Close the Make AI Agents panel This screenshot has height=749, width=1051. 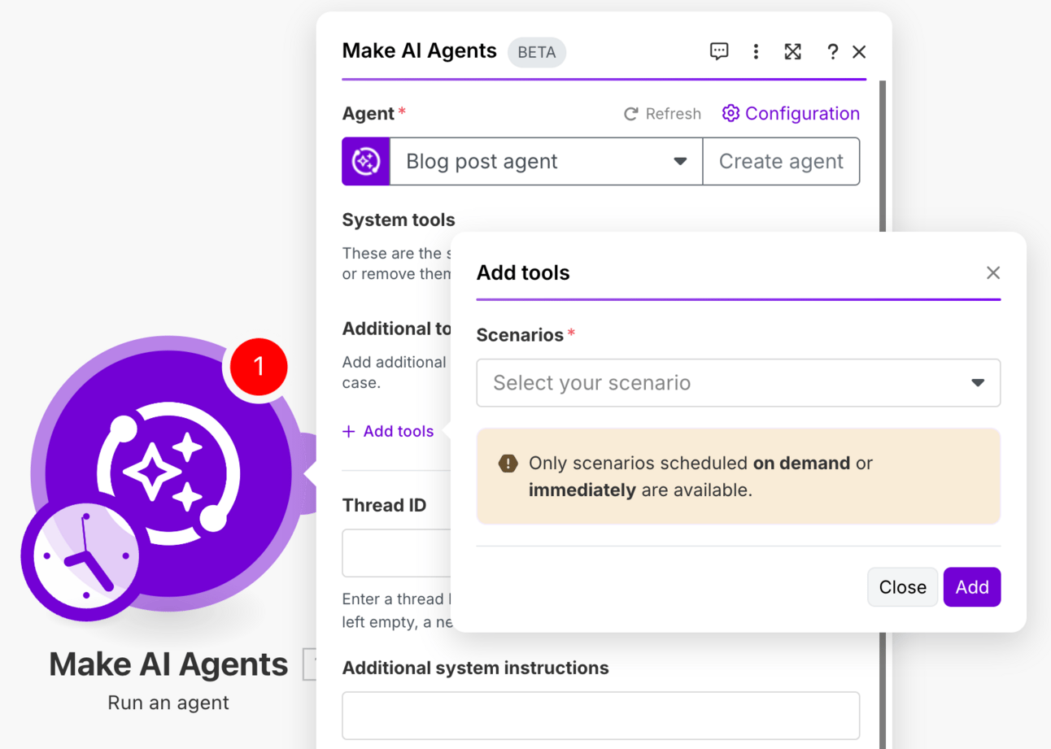click(x=859, y=52)
